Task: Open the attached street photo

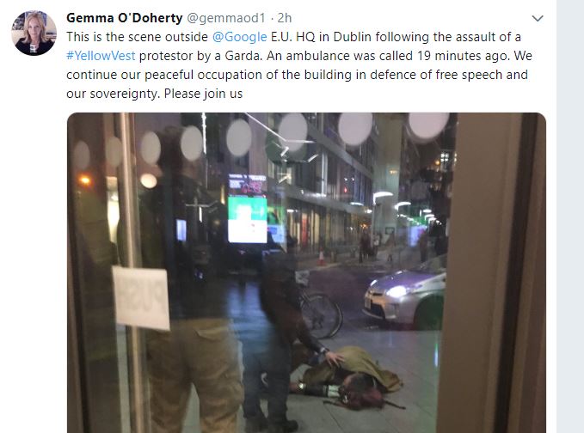Action: tap(306, 272)
